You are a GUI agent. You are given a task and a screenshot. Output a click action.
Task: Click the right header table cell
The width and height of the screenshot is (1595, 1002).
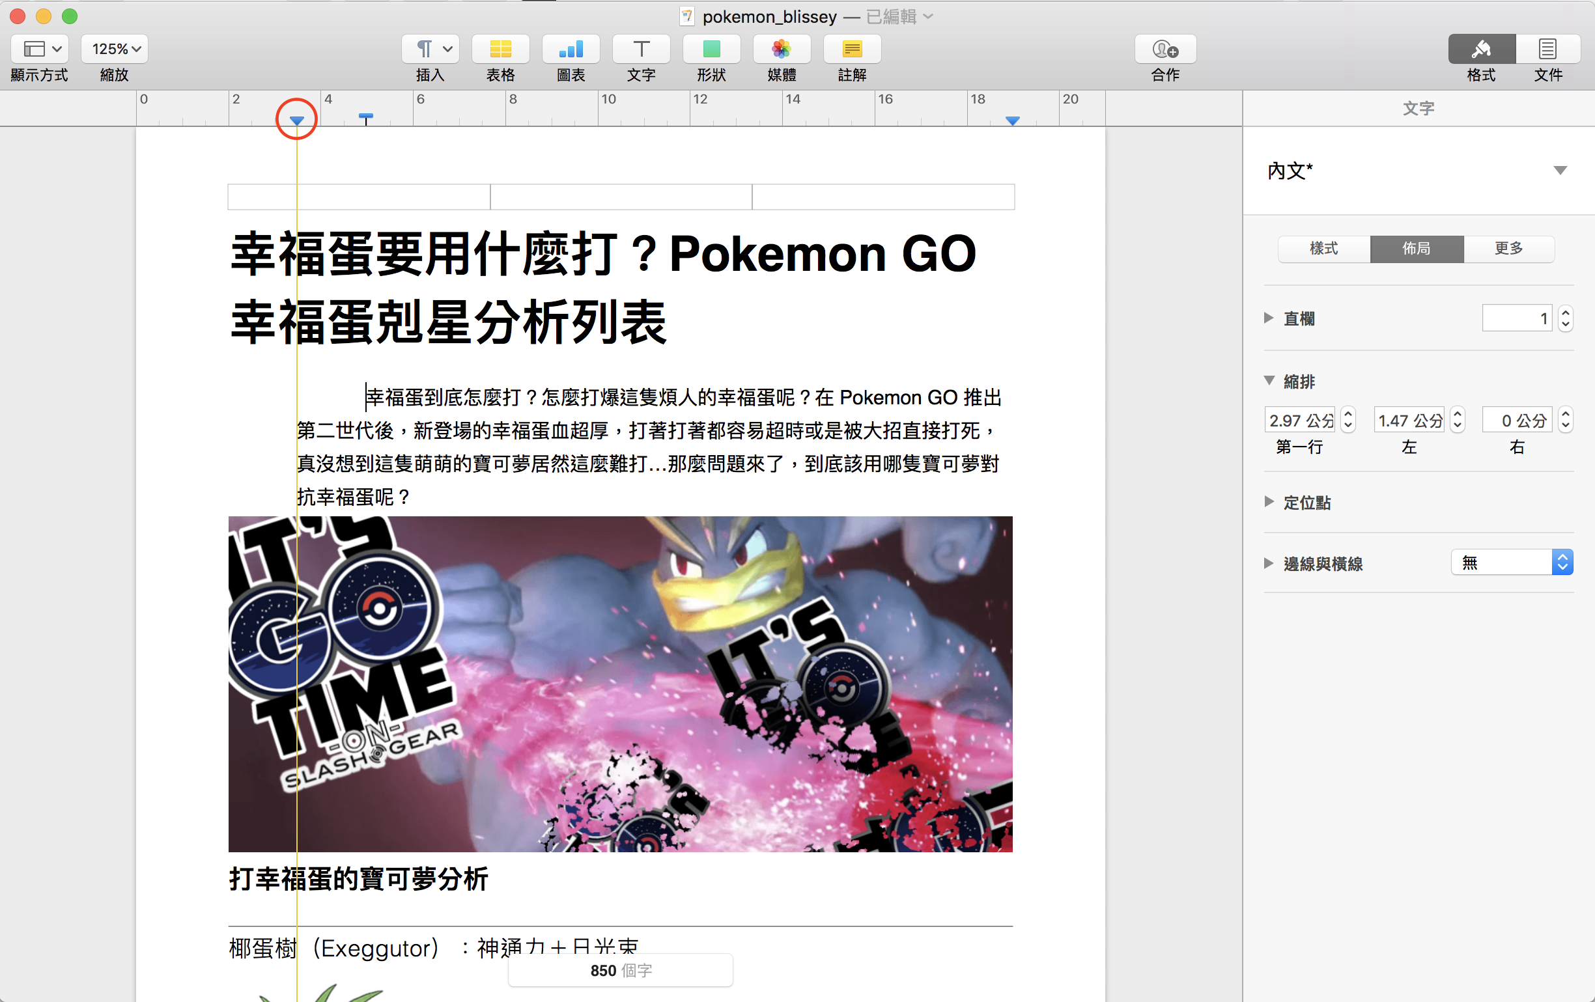[883, 197]
